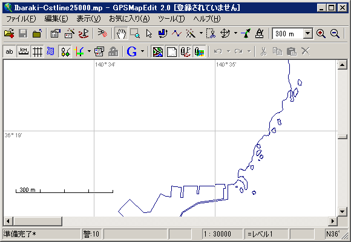Select the measure distance ruler tool
351x242 pixels.
260,34
